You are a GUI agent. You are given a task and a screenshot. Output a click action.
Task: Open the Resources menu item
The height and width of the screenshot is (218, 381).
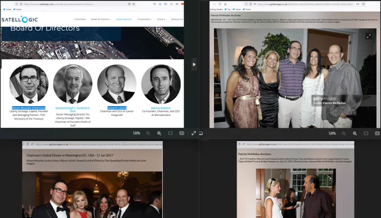178,19
